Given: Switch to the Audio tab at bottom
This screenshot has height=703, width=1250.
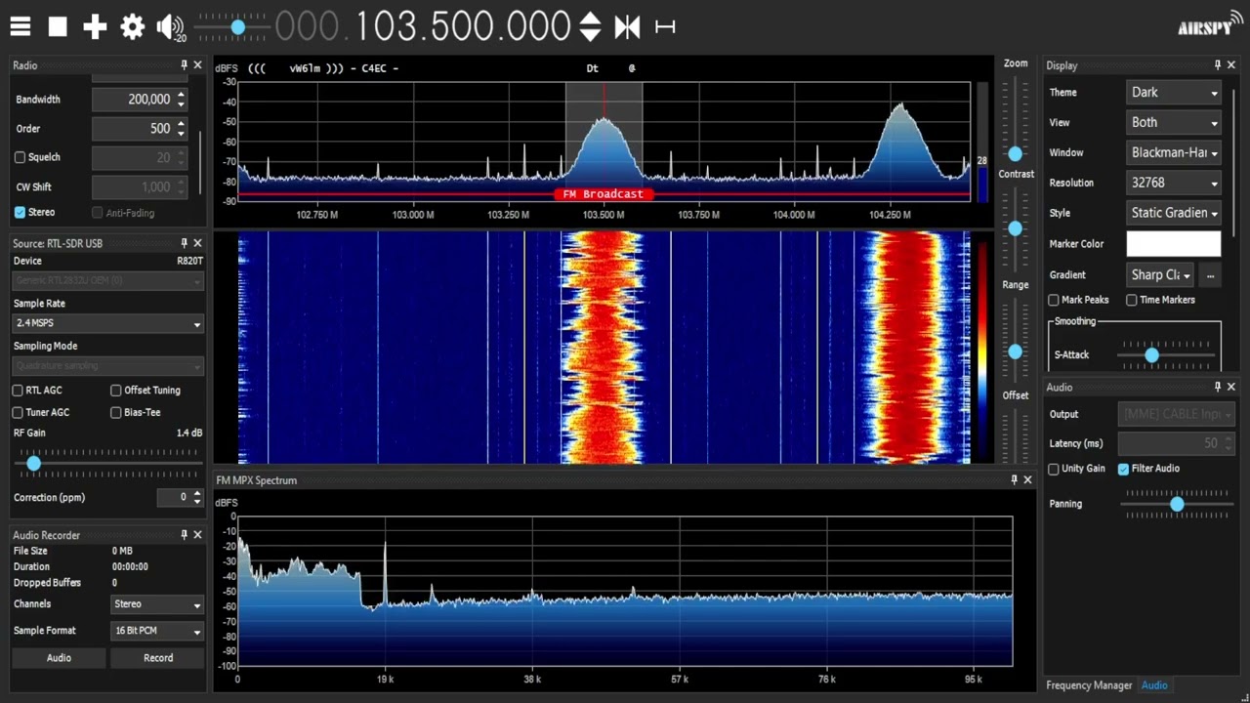Looking at the screenshot, I should tap(1154, 685).
